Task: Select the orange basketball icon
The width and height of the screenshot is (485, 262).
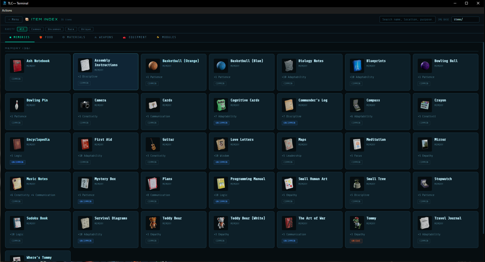Action: pos(153,66)
